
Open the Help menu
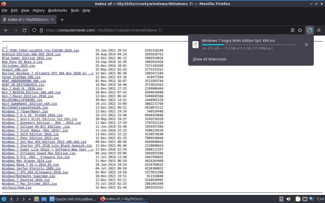click(x=86, y=10)
